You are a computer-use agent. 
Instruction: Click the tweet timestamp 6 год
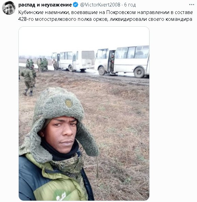(130, 5)
